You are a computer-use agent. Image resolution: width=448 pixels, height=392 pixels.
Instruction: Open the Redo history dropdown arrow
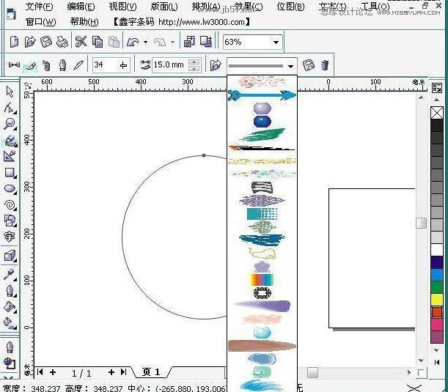pyautogui.click(x=172, y=42)
